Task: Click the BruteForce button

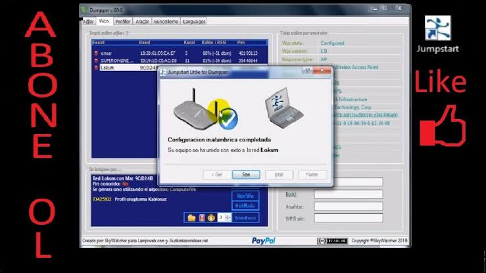Action: pos(245,218)
